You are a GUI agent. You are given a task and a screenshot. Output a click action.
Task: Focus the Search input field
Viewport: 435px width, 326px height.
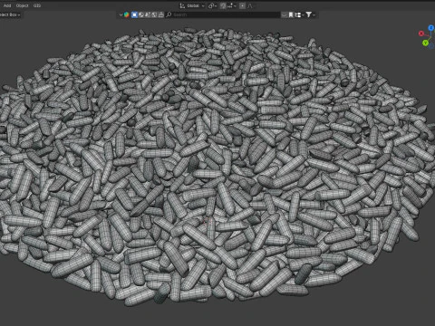coord(223,14)
